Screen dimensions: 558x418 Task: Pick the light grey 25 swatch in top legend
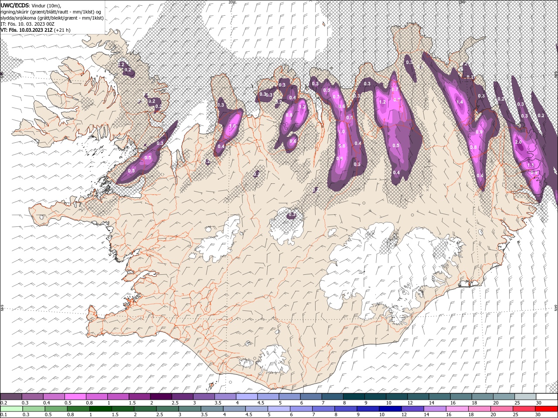(x=525, y=397)
